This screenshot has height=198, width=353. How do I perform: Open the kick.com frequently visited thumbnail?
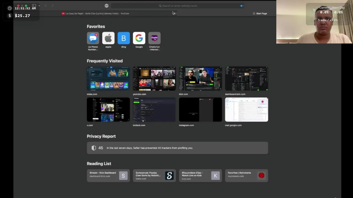pyautogui.click(x=200, y=79)
